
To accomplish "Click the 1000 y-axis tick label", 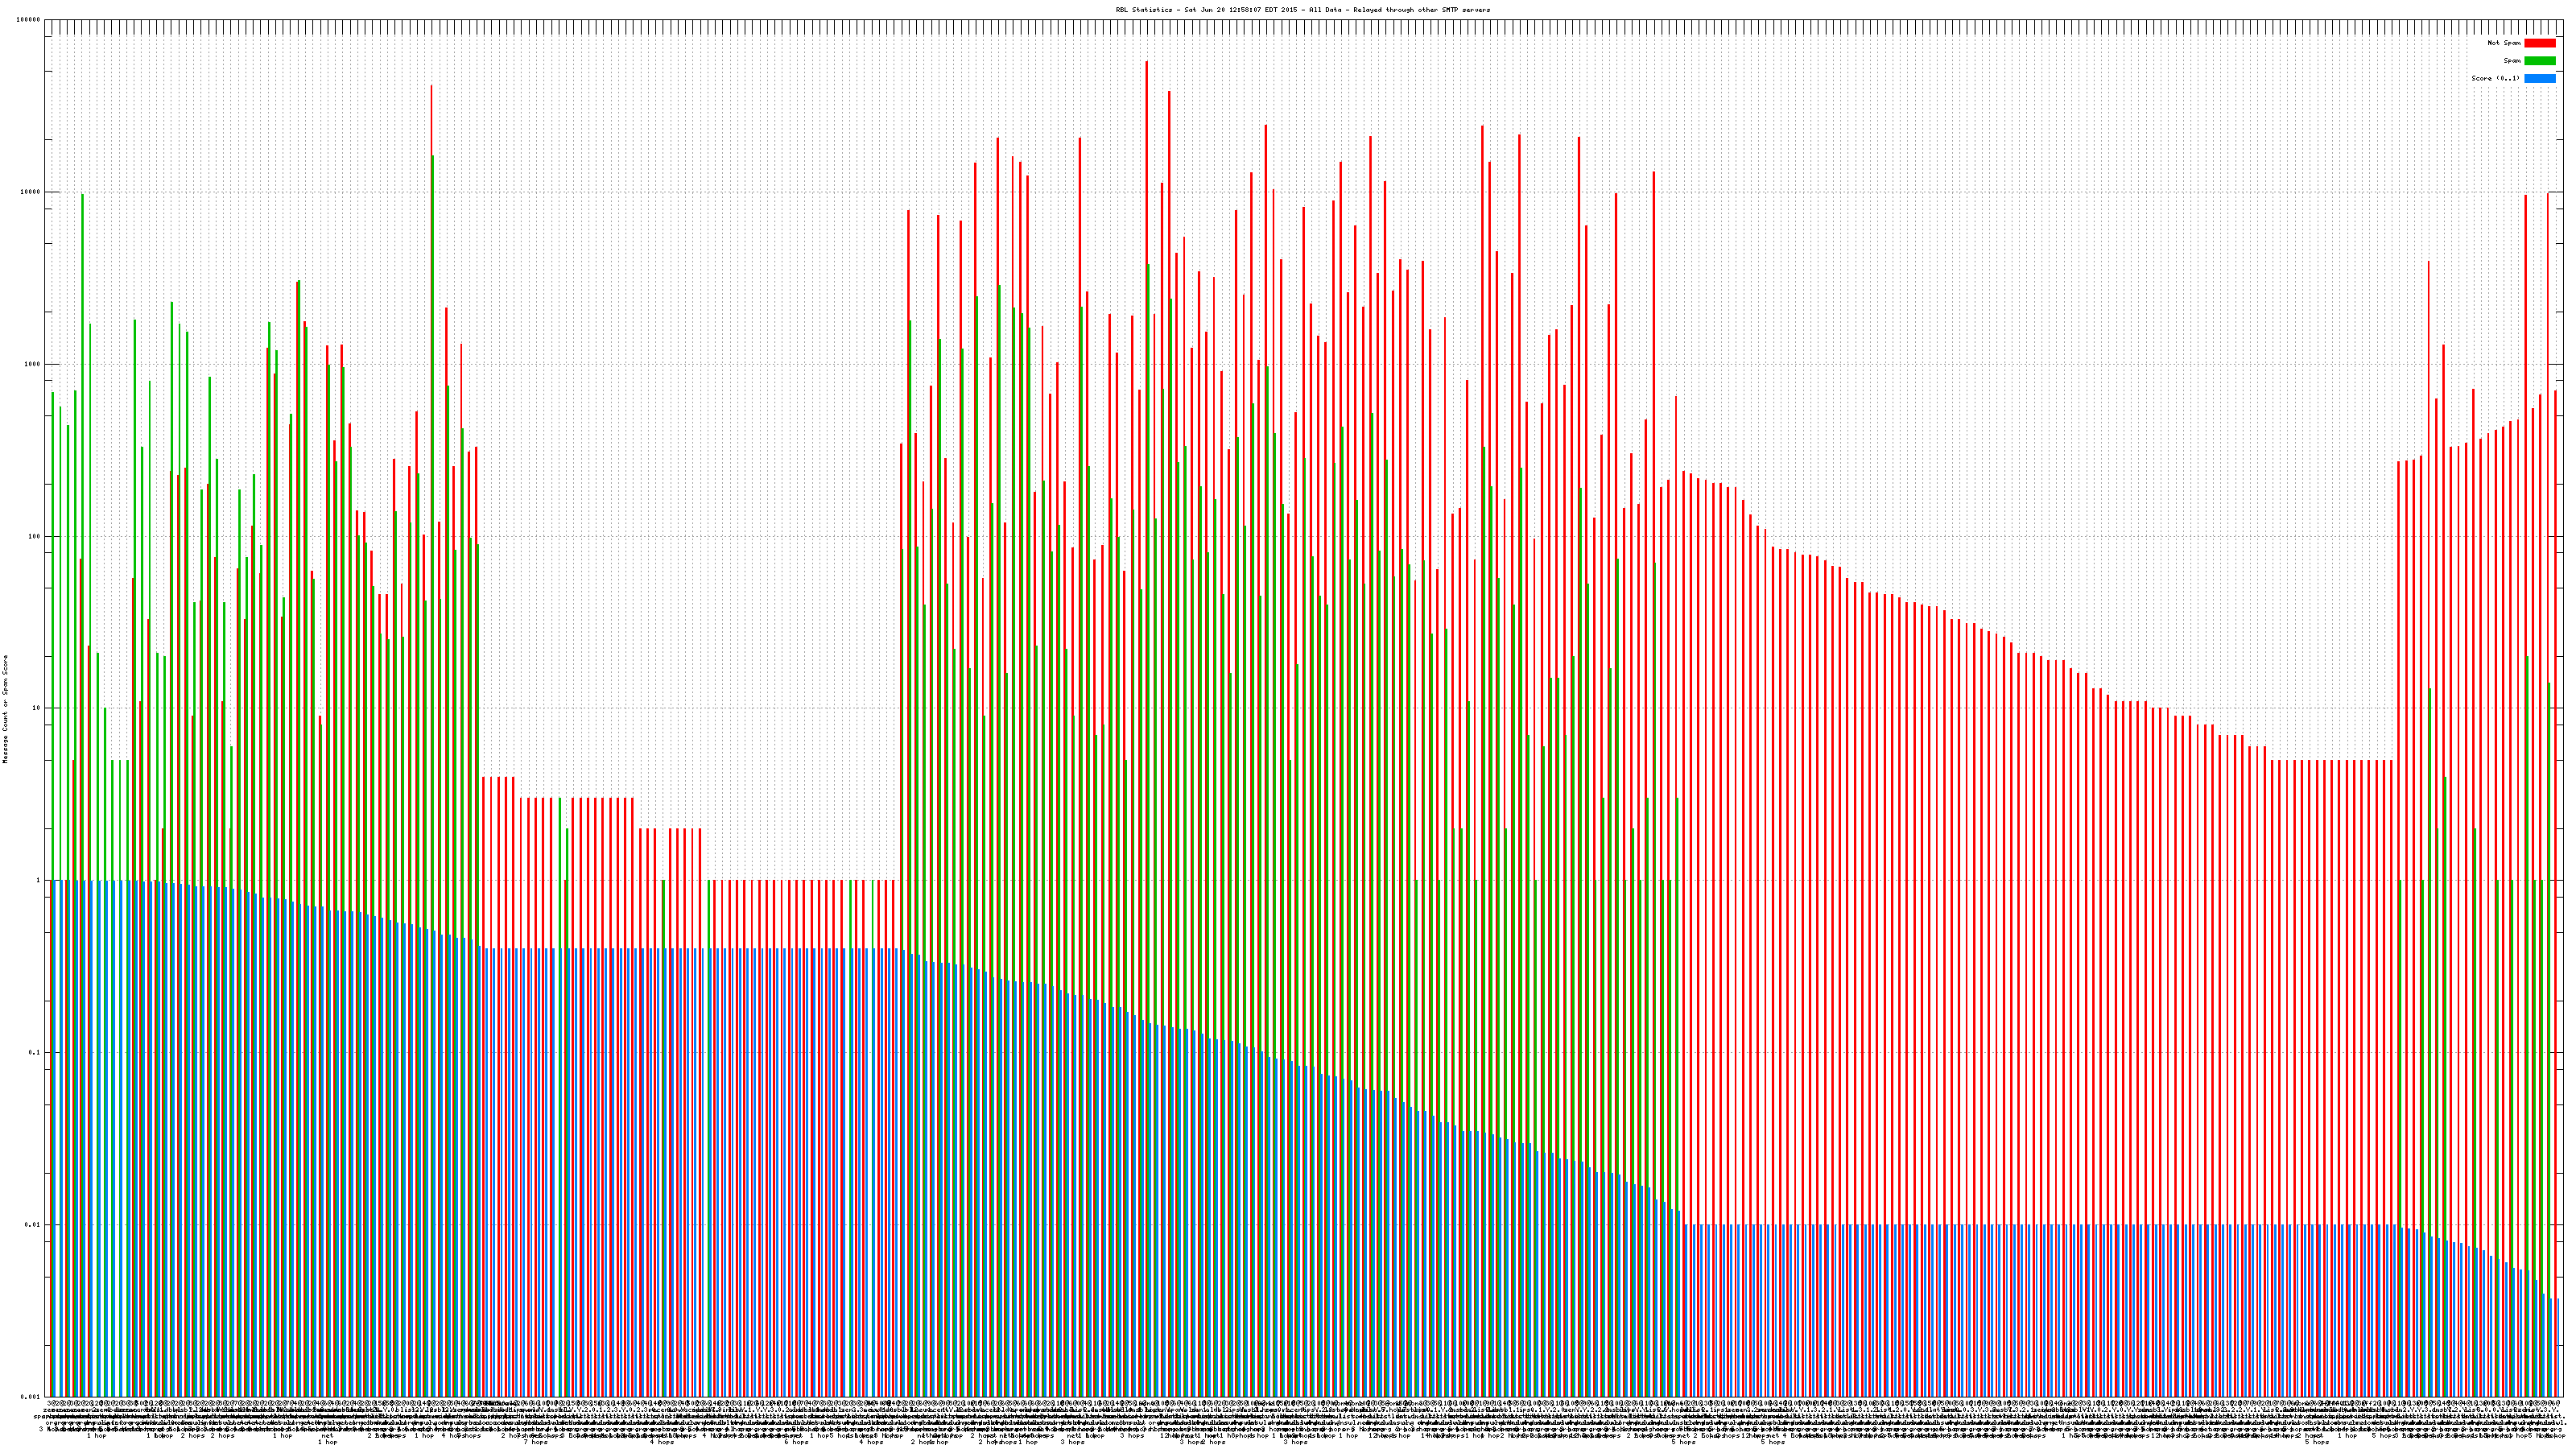I will coord(33,364).
